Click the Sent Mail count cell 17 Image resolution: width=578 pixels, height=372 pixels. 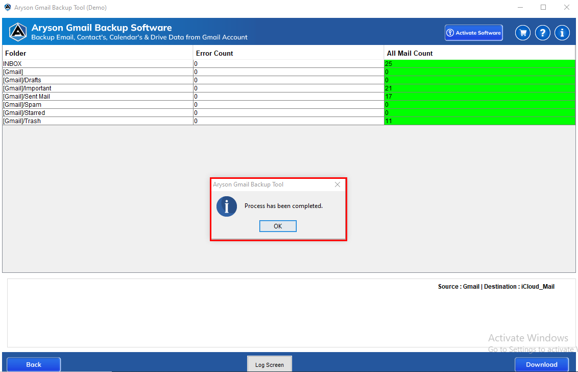(x=479, y=96)
